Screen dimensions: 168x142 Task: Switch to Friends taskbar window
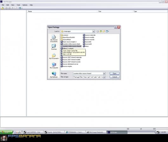point(54,132)
